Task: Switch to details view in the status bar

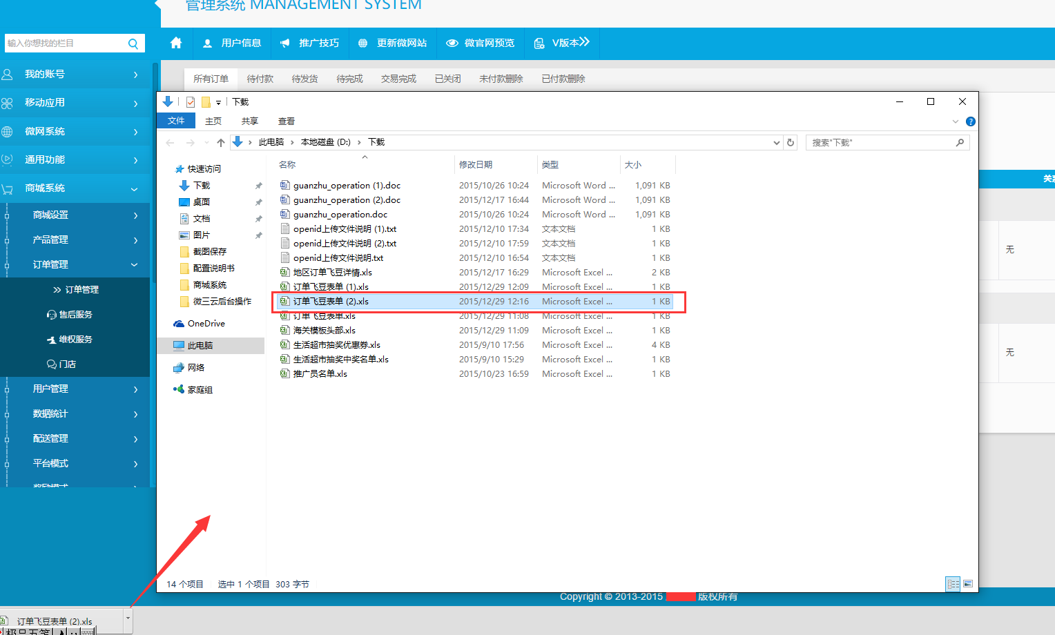Action: [953, 584]
